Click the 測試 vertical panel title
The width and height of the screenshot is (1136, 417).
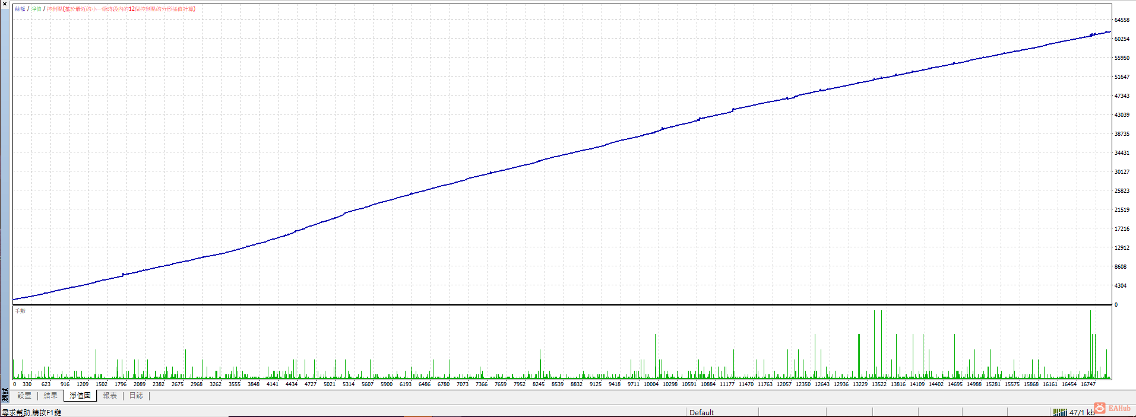(5, 395)
